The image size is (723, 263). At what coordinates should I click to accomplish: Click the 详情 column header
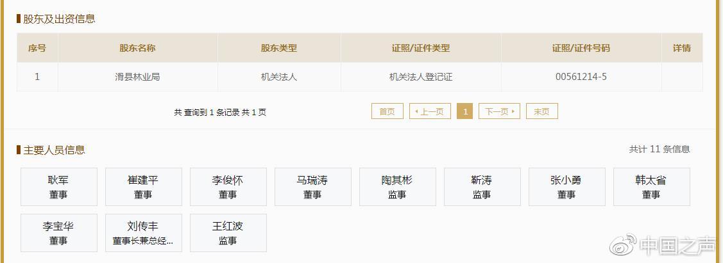pos(681,48)
